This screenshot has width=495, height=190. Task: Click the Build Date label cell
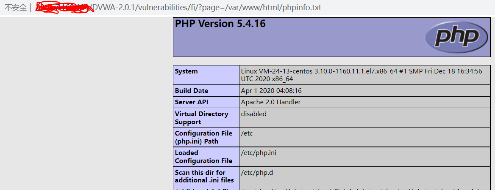(206, 91)
